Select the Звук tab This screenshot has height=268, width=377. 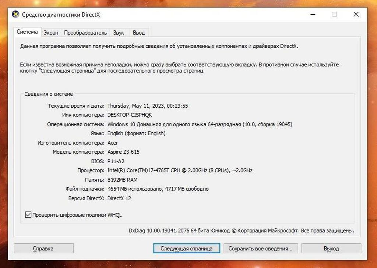tap(119, 33)
